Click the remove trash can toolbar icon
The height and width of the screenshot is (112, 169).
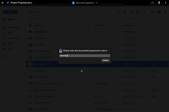(138, 12)
